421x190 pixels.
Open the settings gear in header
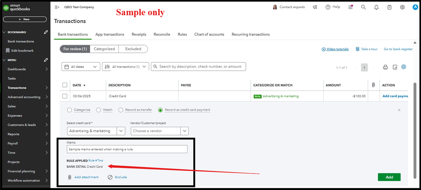pyautogui.click(x=402, y=7)
